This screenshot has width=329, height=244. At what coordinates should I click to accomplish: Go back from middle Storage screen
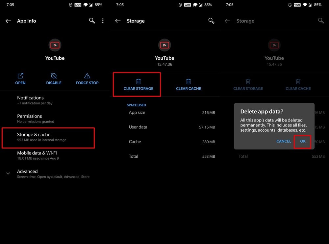[x=118, y=21]
